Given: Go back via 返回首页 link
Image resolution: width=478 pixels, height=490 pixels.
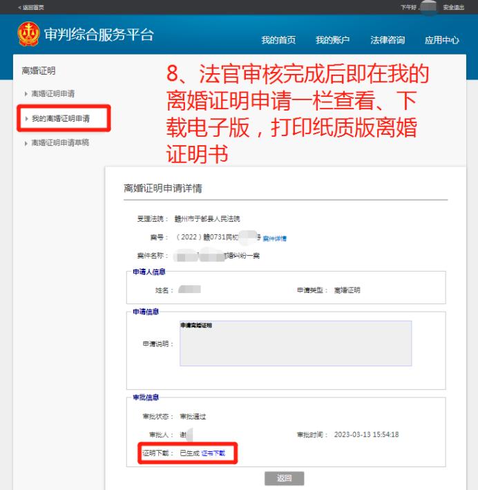Looking at the screenshot, I should point(31,7).
